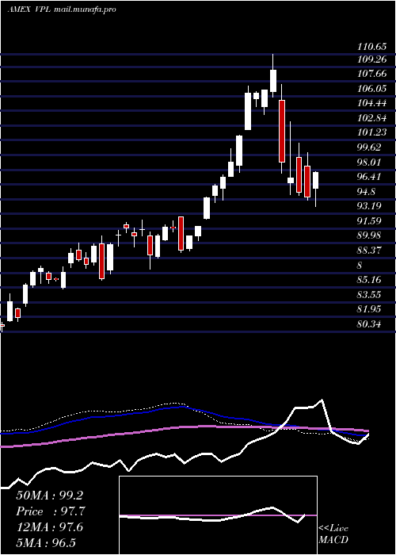Click the 102.84 price level label
This screenshot has width=396, height=555.
point(372,118)
